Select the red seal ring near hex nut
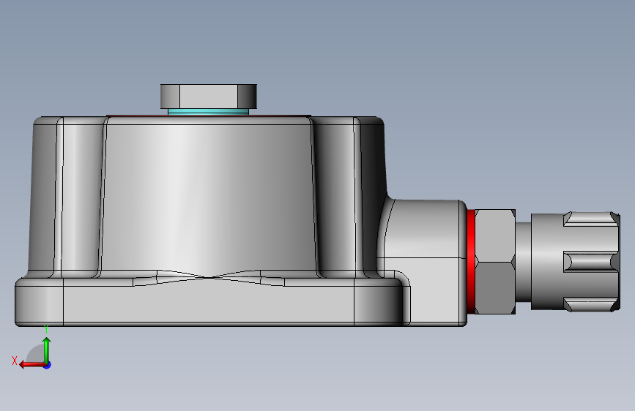The height and width of the screenshot is (411, 635). point(471,261)
